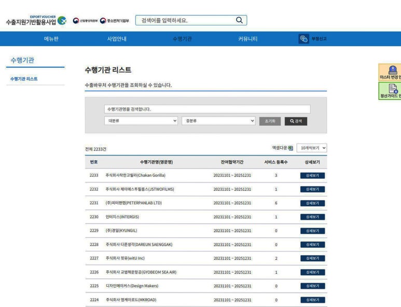This screenshot has height=307, width=401.
Task: Open 상세보기 for Chakan Gorilla row
Action: tap(312, 175)
